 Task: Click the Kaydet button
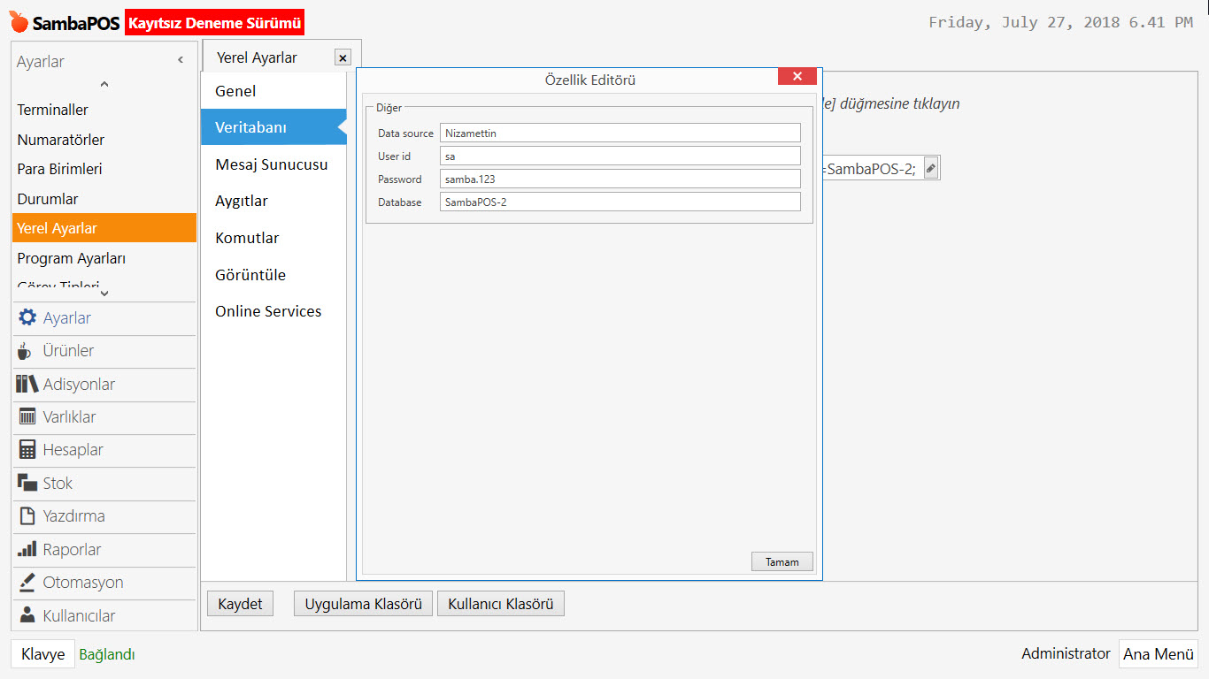coord(240,603)
